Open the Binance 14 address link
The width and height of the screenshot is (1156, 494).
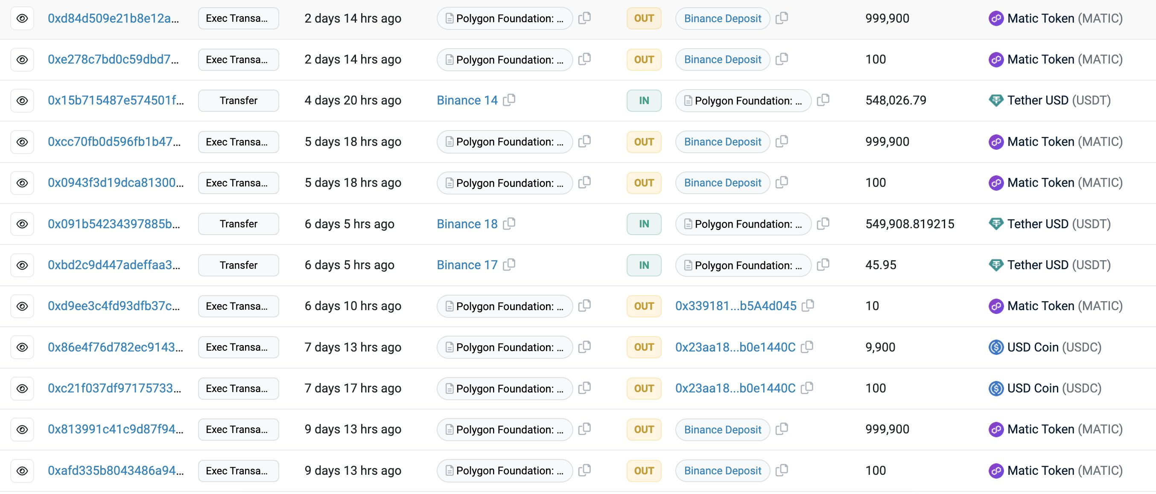pyautogui.click(x=467, y=100)
